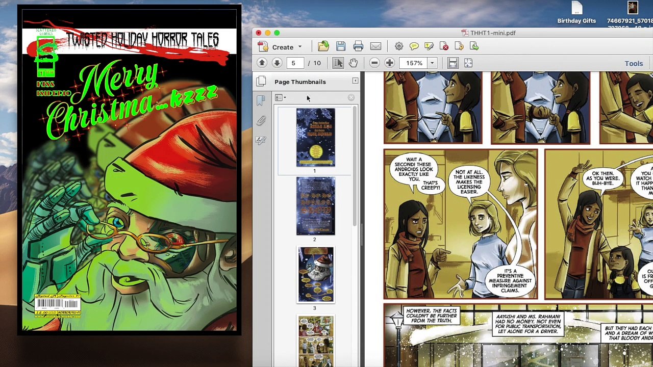
Task: Click the Create PDF document icon
Action: click(x=263, y=47)
